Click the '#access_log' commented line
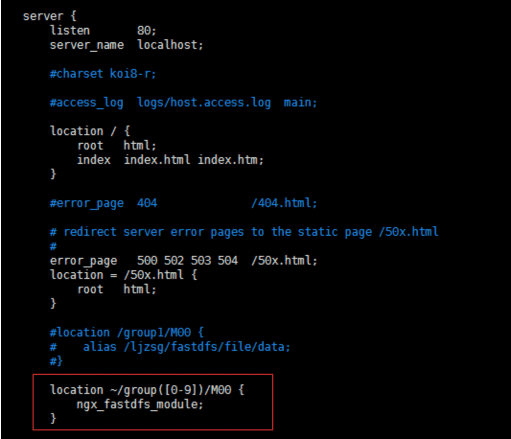The image size is (511, 439). click(183, 103)
